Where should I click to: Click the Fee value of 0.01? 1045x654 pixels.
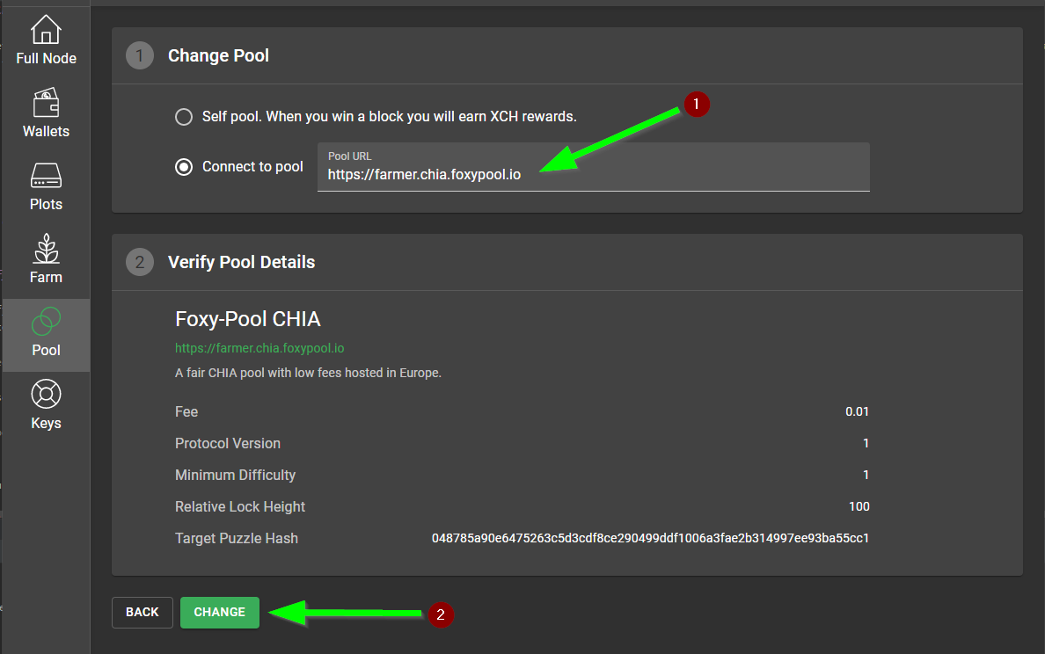pyautogui.click(x=858, y=411)
